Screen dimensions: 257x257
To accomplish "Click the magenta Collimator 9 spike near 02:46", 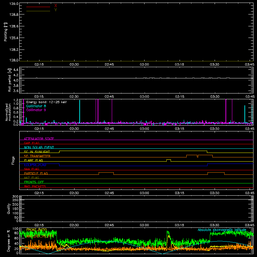I will (112, 111).
